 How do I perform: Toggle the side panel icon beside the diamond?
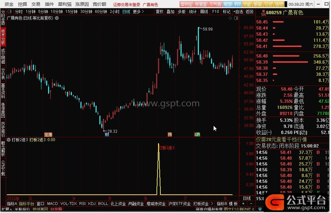click(236, 18)
